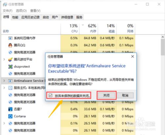
Task: Click the dszprotect process icon
Action: 10,67
